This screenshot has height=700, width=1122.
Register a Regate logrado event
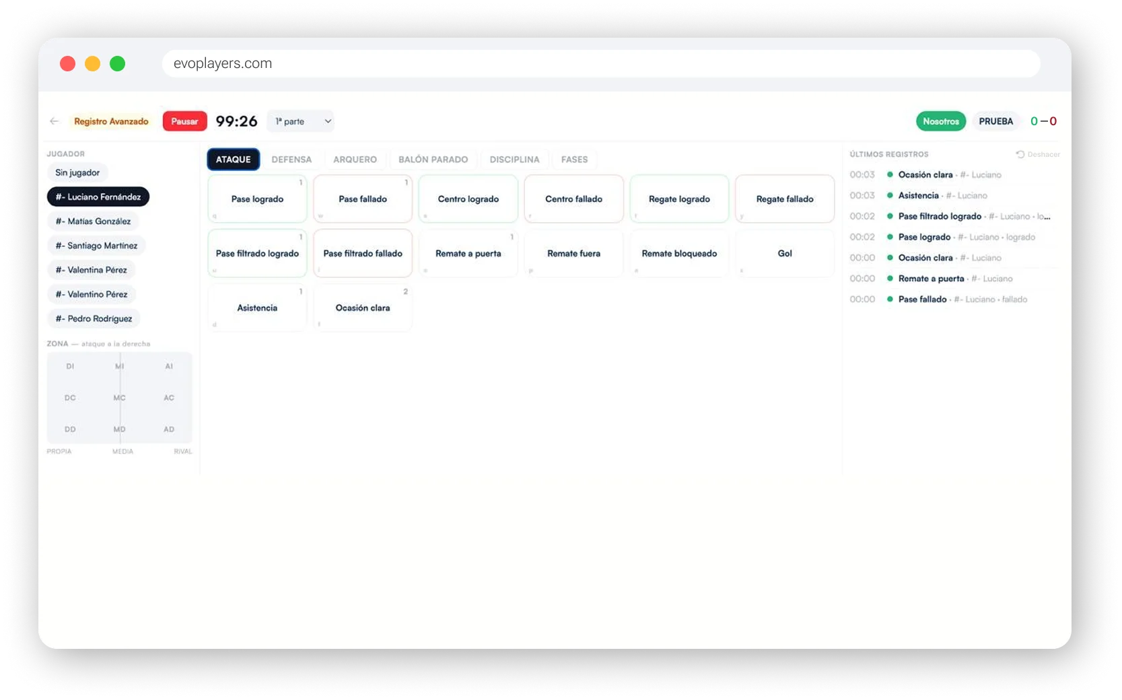point(679,199)
